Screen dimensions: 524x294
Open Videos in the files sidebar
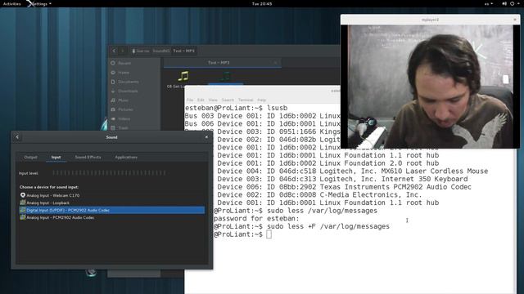(124, 118)
